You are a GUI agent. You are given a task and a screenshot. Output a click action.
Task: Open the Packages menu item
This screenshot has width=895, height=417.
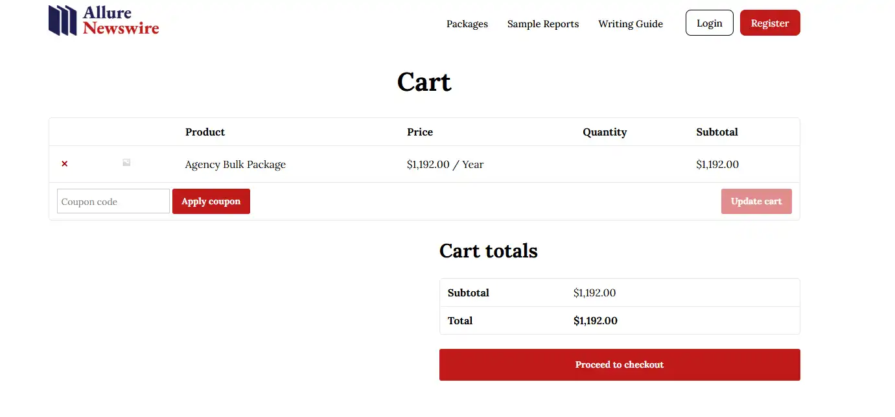[467, 24]
